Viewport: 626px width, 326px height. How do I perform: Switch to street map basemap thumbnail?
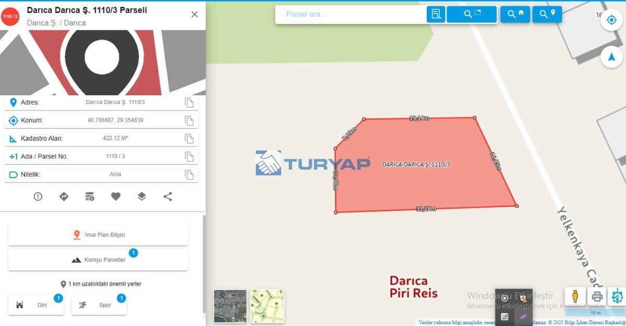[267, 306]
